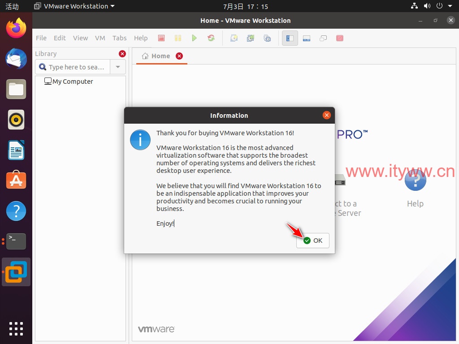This screenshot has width=459, height=344.
Task: Open Terminal from the dock
Action: tap(16, 241)
